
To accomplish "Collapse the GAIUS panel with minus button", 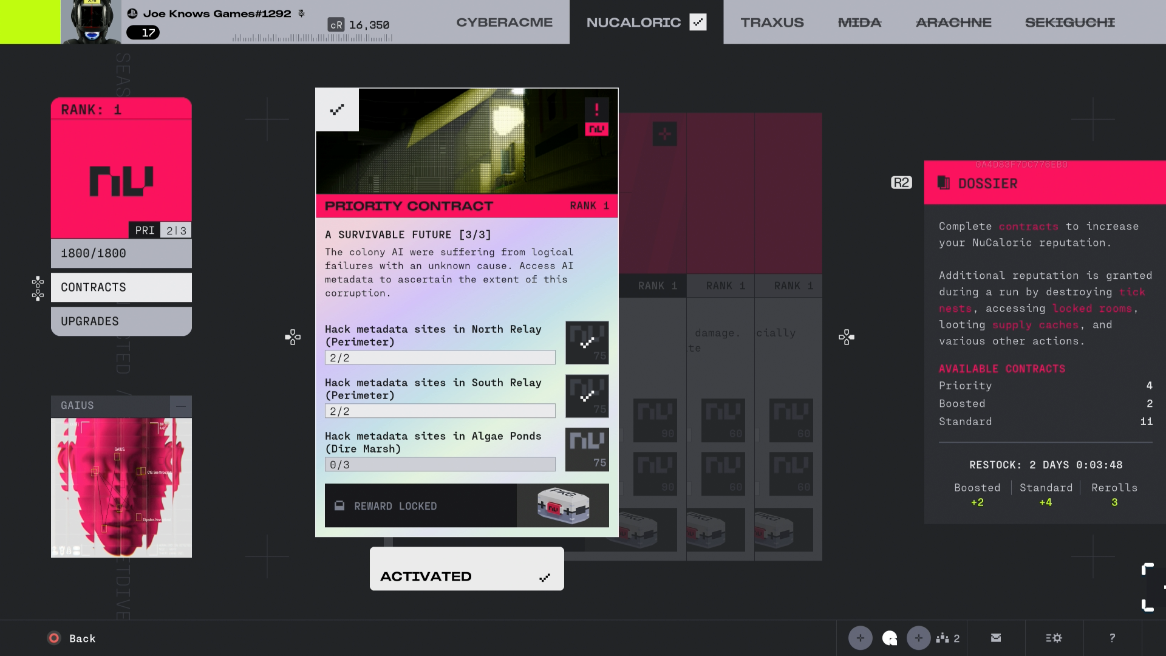I will [180, 406].
